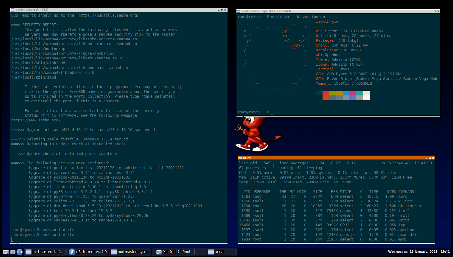The height and width of the screenshot is (257, 453).
Task: Pick the red swatch in the neofetch palette
Action: point(326,93)
